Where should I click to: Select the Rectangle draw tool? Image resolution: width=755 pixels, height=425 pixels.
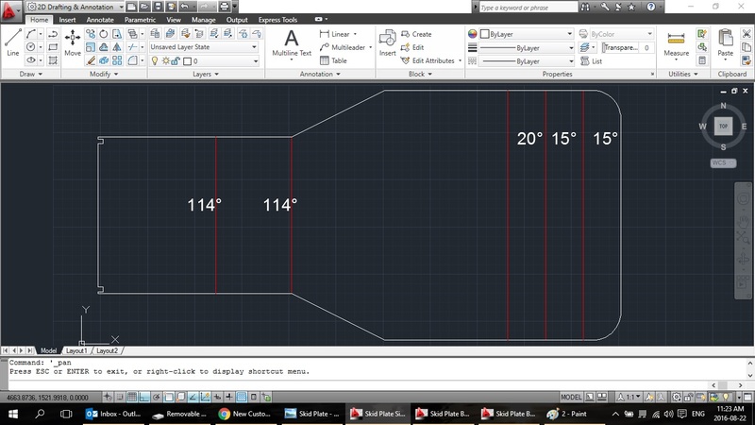pos(53,47)
